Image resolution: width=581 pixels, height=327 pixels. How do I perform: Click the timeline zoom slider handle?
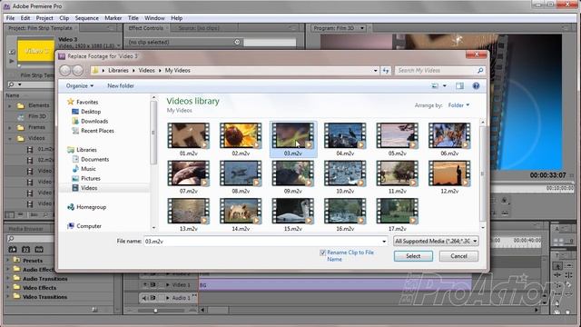click(155, 311)
